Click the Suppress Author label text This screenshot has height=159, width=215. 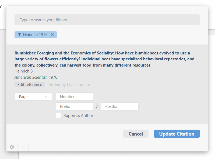(x=78, y=116)
